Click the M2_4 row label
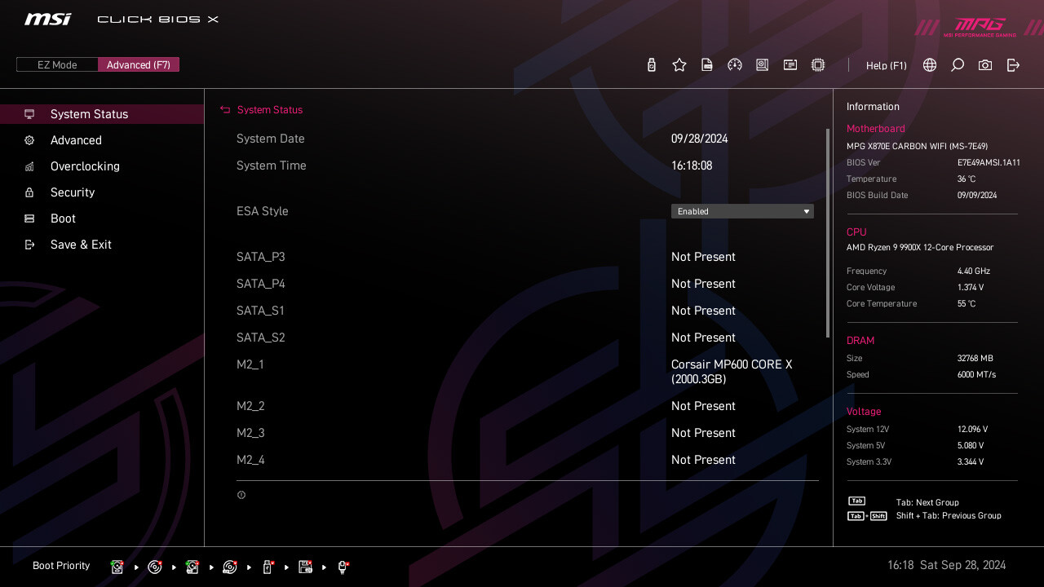This screenshot has width=1044, height=587. 250,460
